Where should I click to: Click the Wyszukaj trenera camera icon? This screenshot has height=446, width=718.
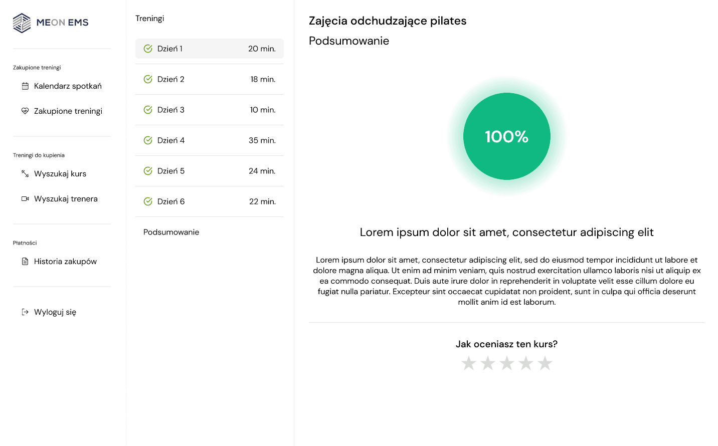pyautogui.click(x=25, y=199)
